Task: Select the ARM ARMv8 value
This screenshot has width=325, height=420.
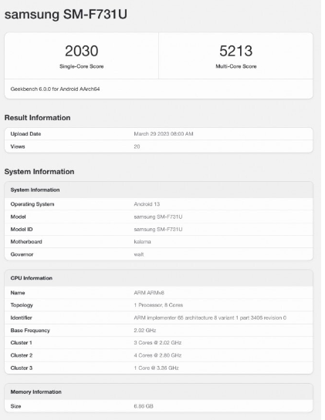Action: (x=149, y=293)
